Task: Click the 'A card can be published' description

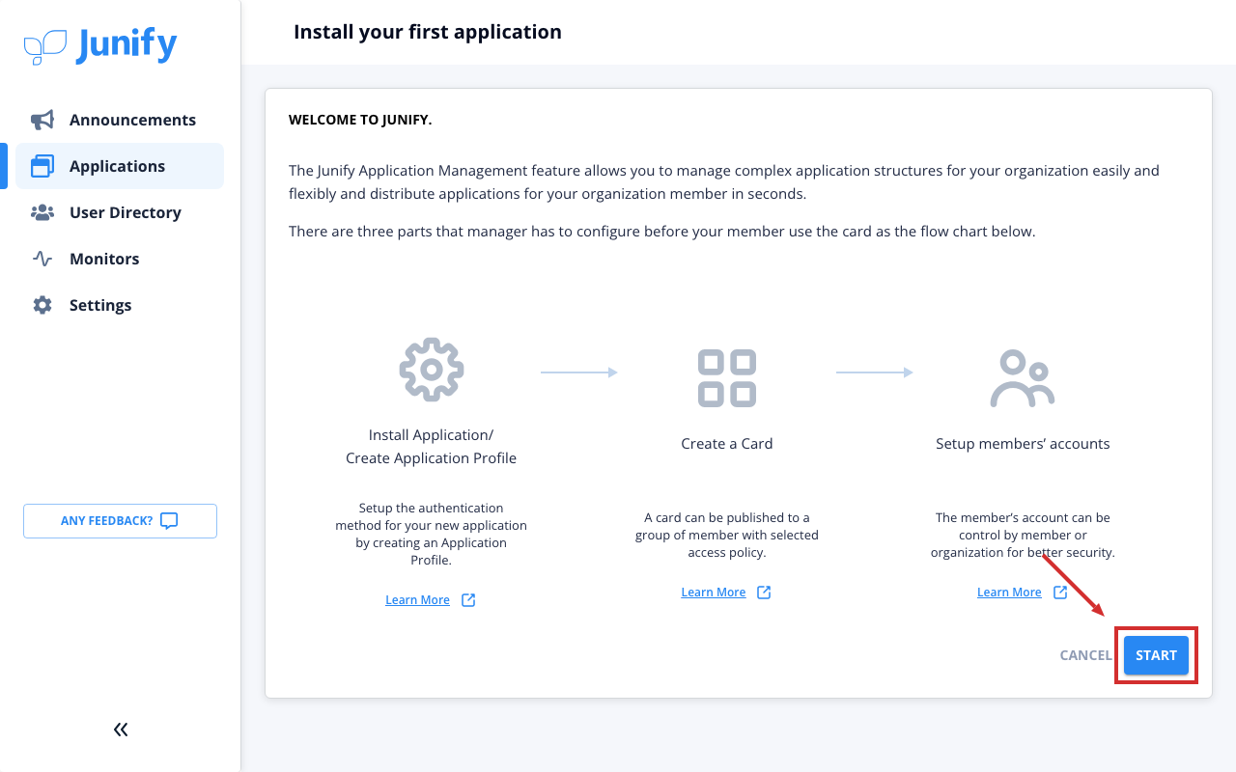Action: pyautogui.click(x=727, y=536)
